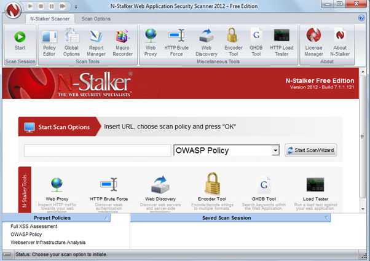Screen dimensions: 370x261
Task: Choose Webserver Infrastructure Analysis policy
Action: pos(48,242)
